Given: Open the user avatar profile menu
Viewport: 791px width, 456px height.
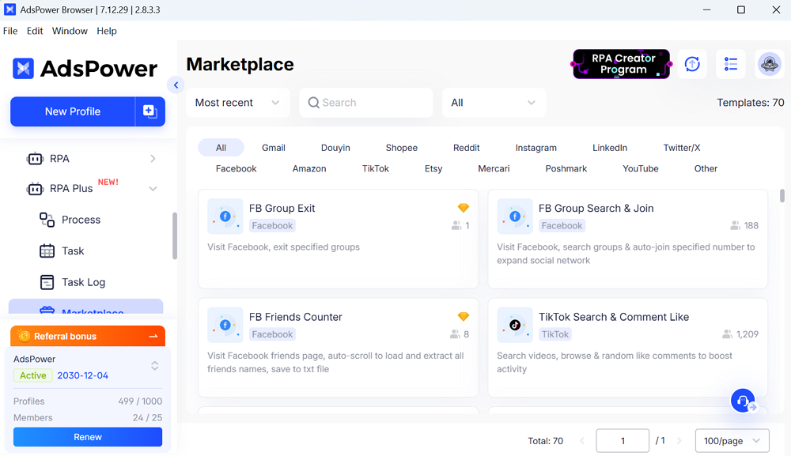Looking at the screenshot, I should click(x=770, y=64).
